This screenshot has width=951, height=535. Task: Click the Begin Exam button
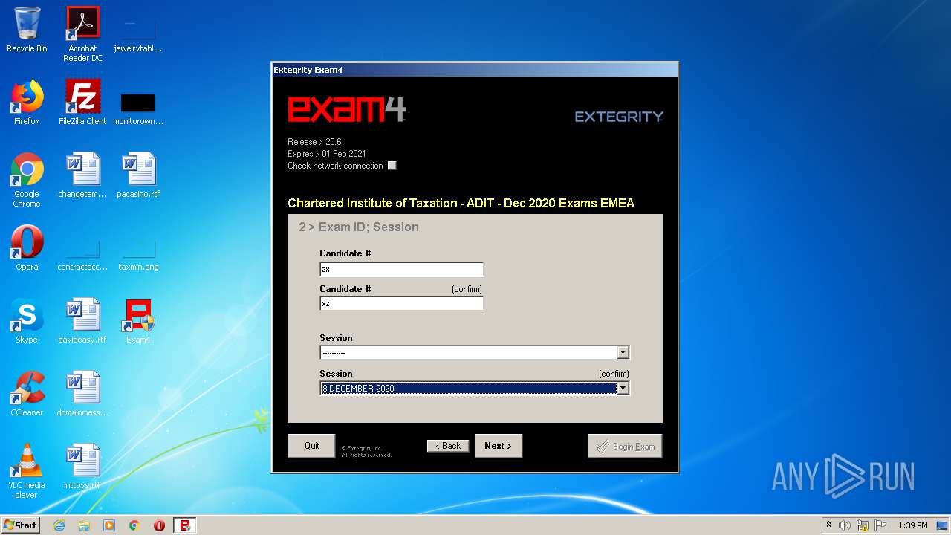pos(625,446)
